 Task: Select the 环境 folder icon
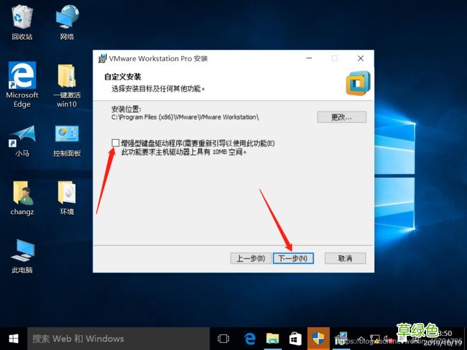click(67, 198)
